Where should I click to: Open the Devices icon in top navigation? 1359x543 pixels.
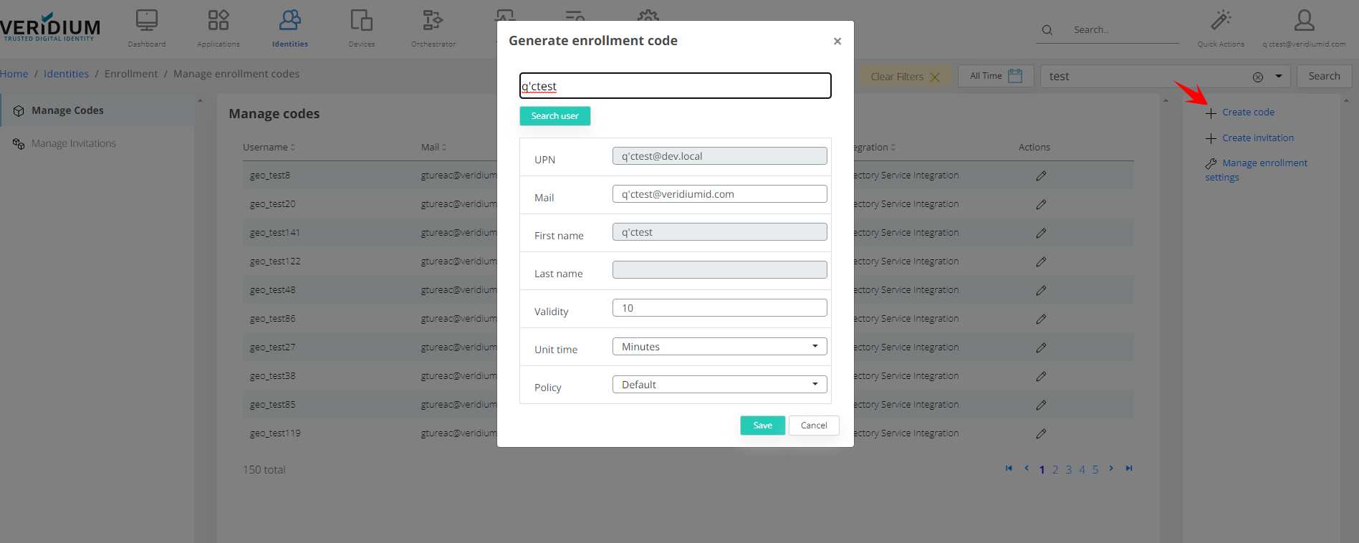(x=362, y=21)
